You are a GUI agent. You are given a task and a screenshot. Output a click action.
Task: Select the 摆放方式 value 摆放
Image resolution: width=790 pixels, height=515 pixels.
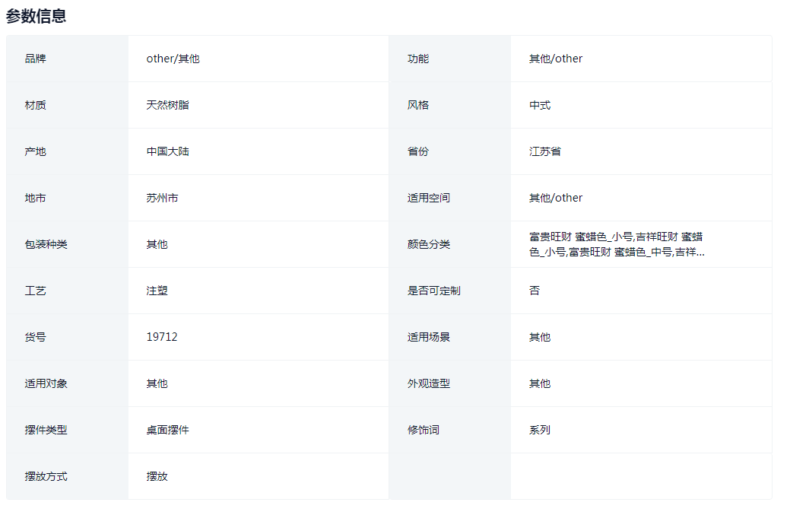click(x=157, y=475)
